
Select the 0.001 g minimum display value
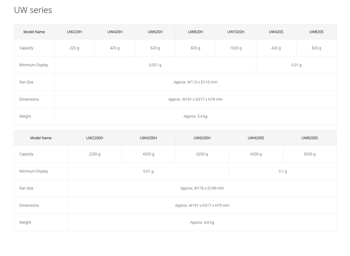pos(155,65)
